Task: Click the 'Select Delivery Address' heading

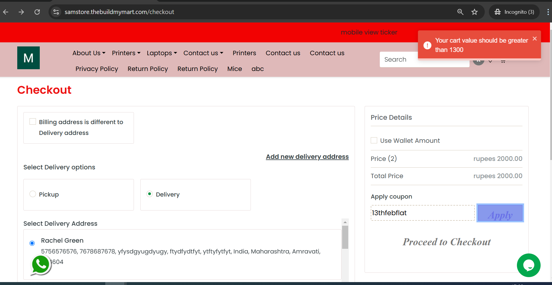Action: point(60,224)
